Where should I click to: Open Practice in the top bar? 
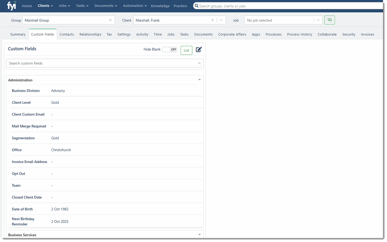pyautogui.click(x=180, y=6)
